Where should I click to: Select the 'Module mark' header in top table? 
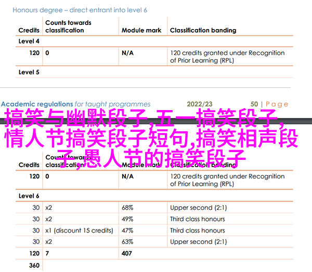(140, 30)
